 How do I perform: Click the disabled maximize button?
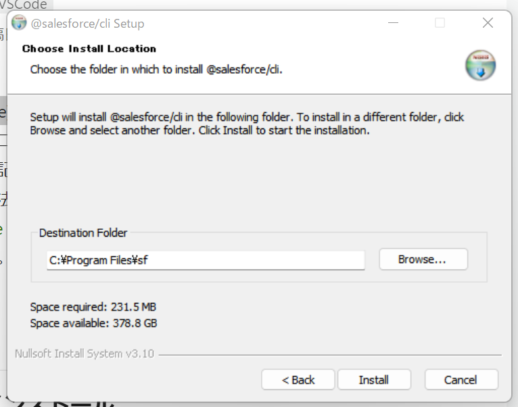point(440,23)
